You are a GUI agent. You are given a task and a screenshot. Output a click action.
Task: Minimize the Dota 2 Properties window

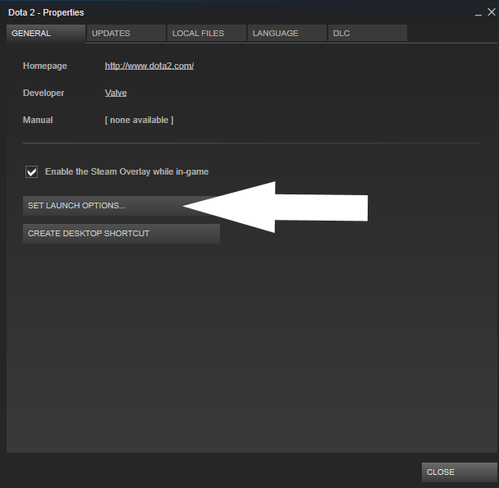tap(478, 13)
